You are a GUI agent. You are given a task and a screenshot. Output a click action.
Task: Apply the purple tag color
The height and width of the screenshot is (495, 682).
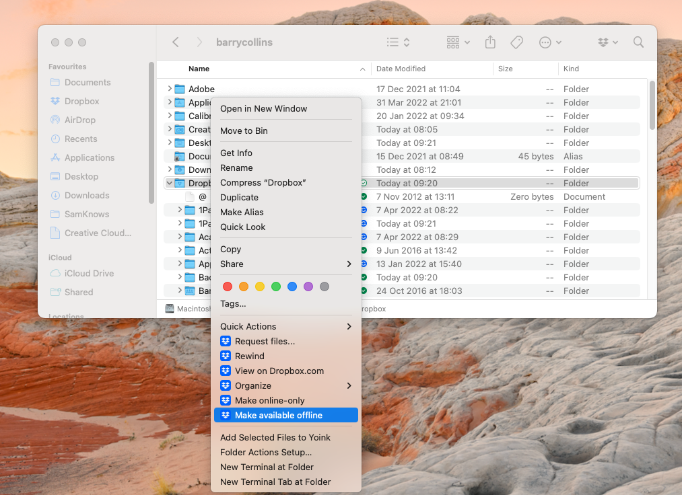308,287
